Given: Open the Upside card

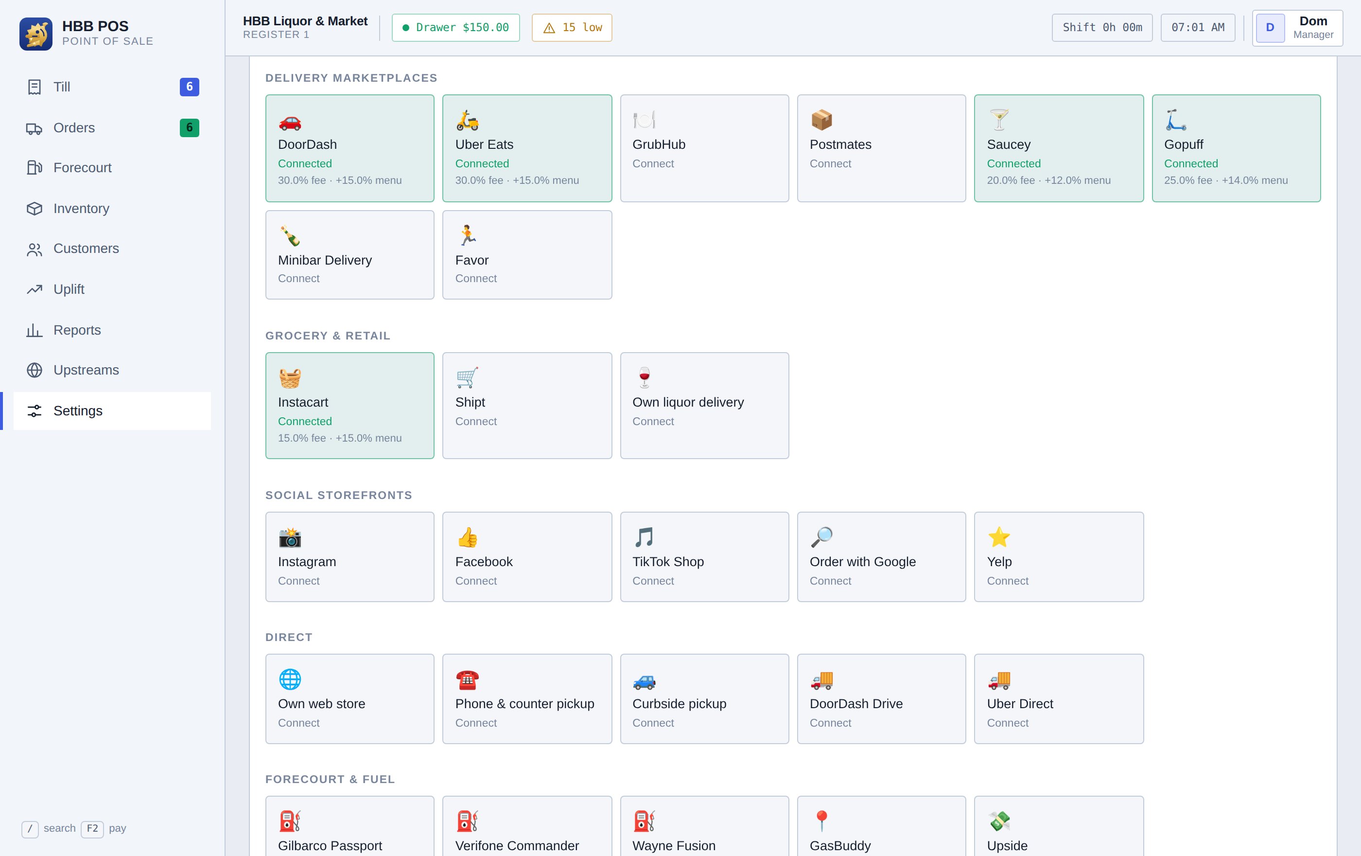Looking at the screenshot, I should click(1059, 826).
